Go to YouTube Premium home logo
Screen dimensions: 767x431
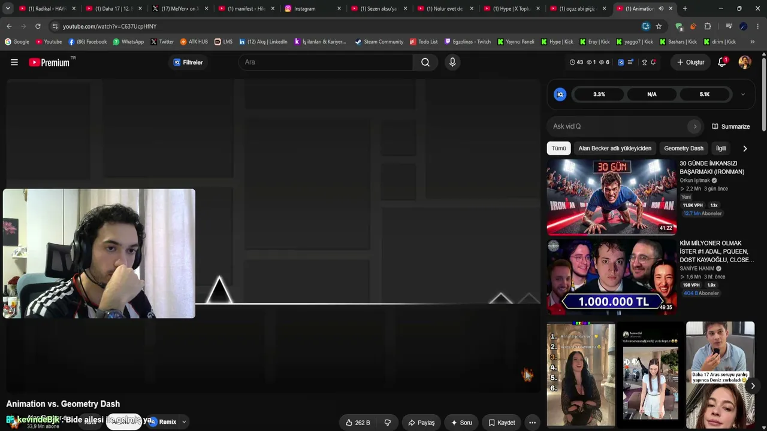click(x=49, y=62)
